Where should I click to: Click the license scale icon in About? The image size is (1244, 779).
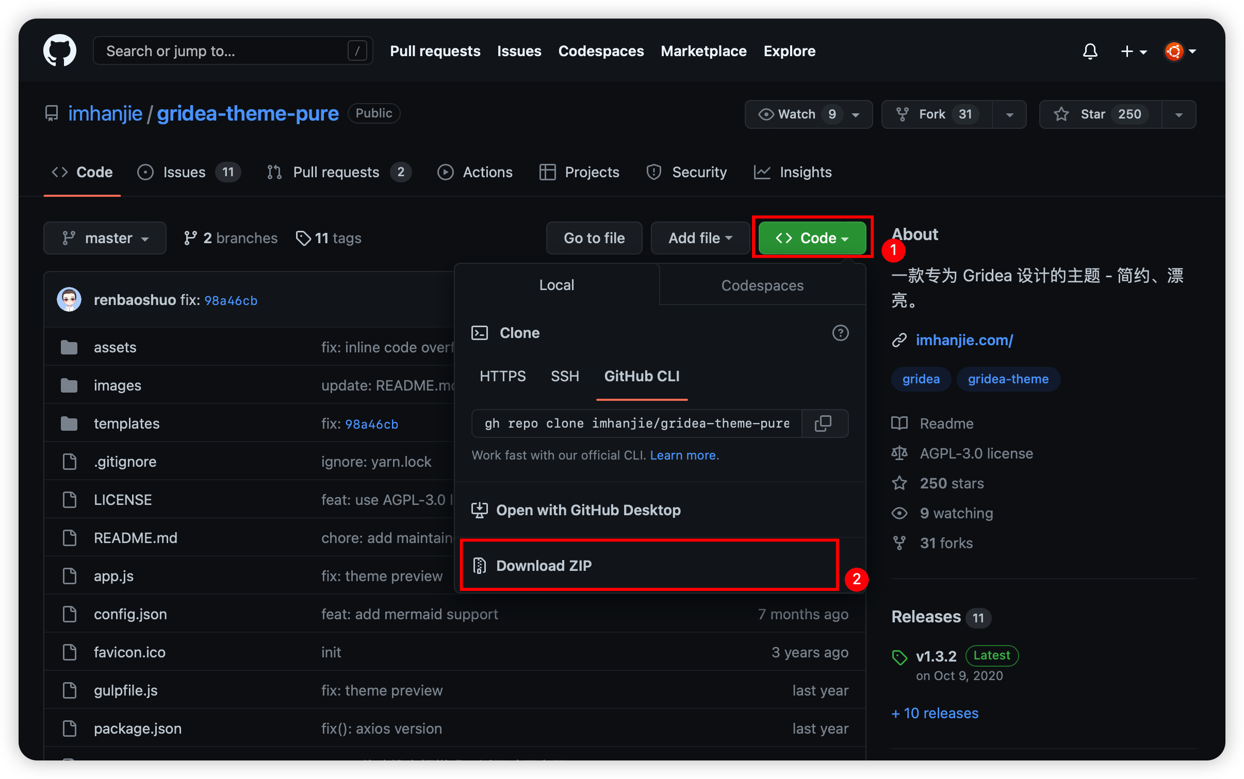899,453
